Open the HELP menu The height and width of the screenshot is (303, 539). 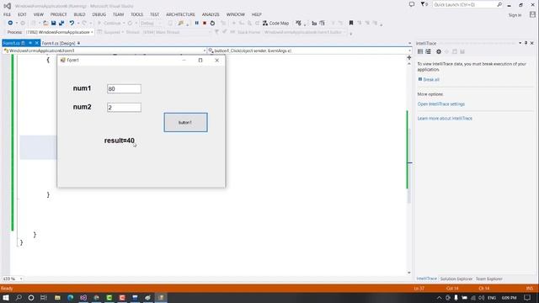256,14
